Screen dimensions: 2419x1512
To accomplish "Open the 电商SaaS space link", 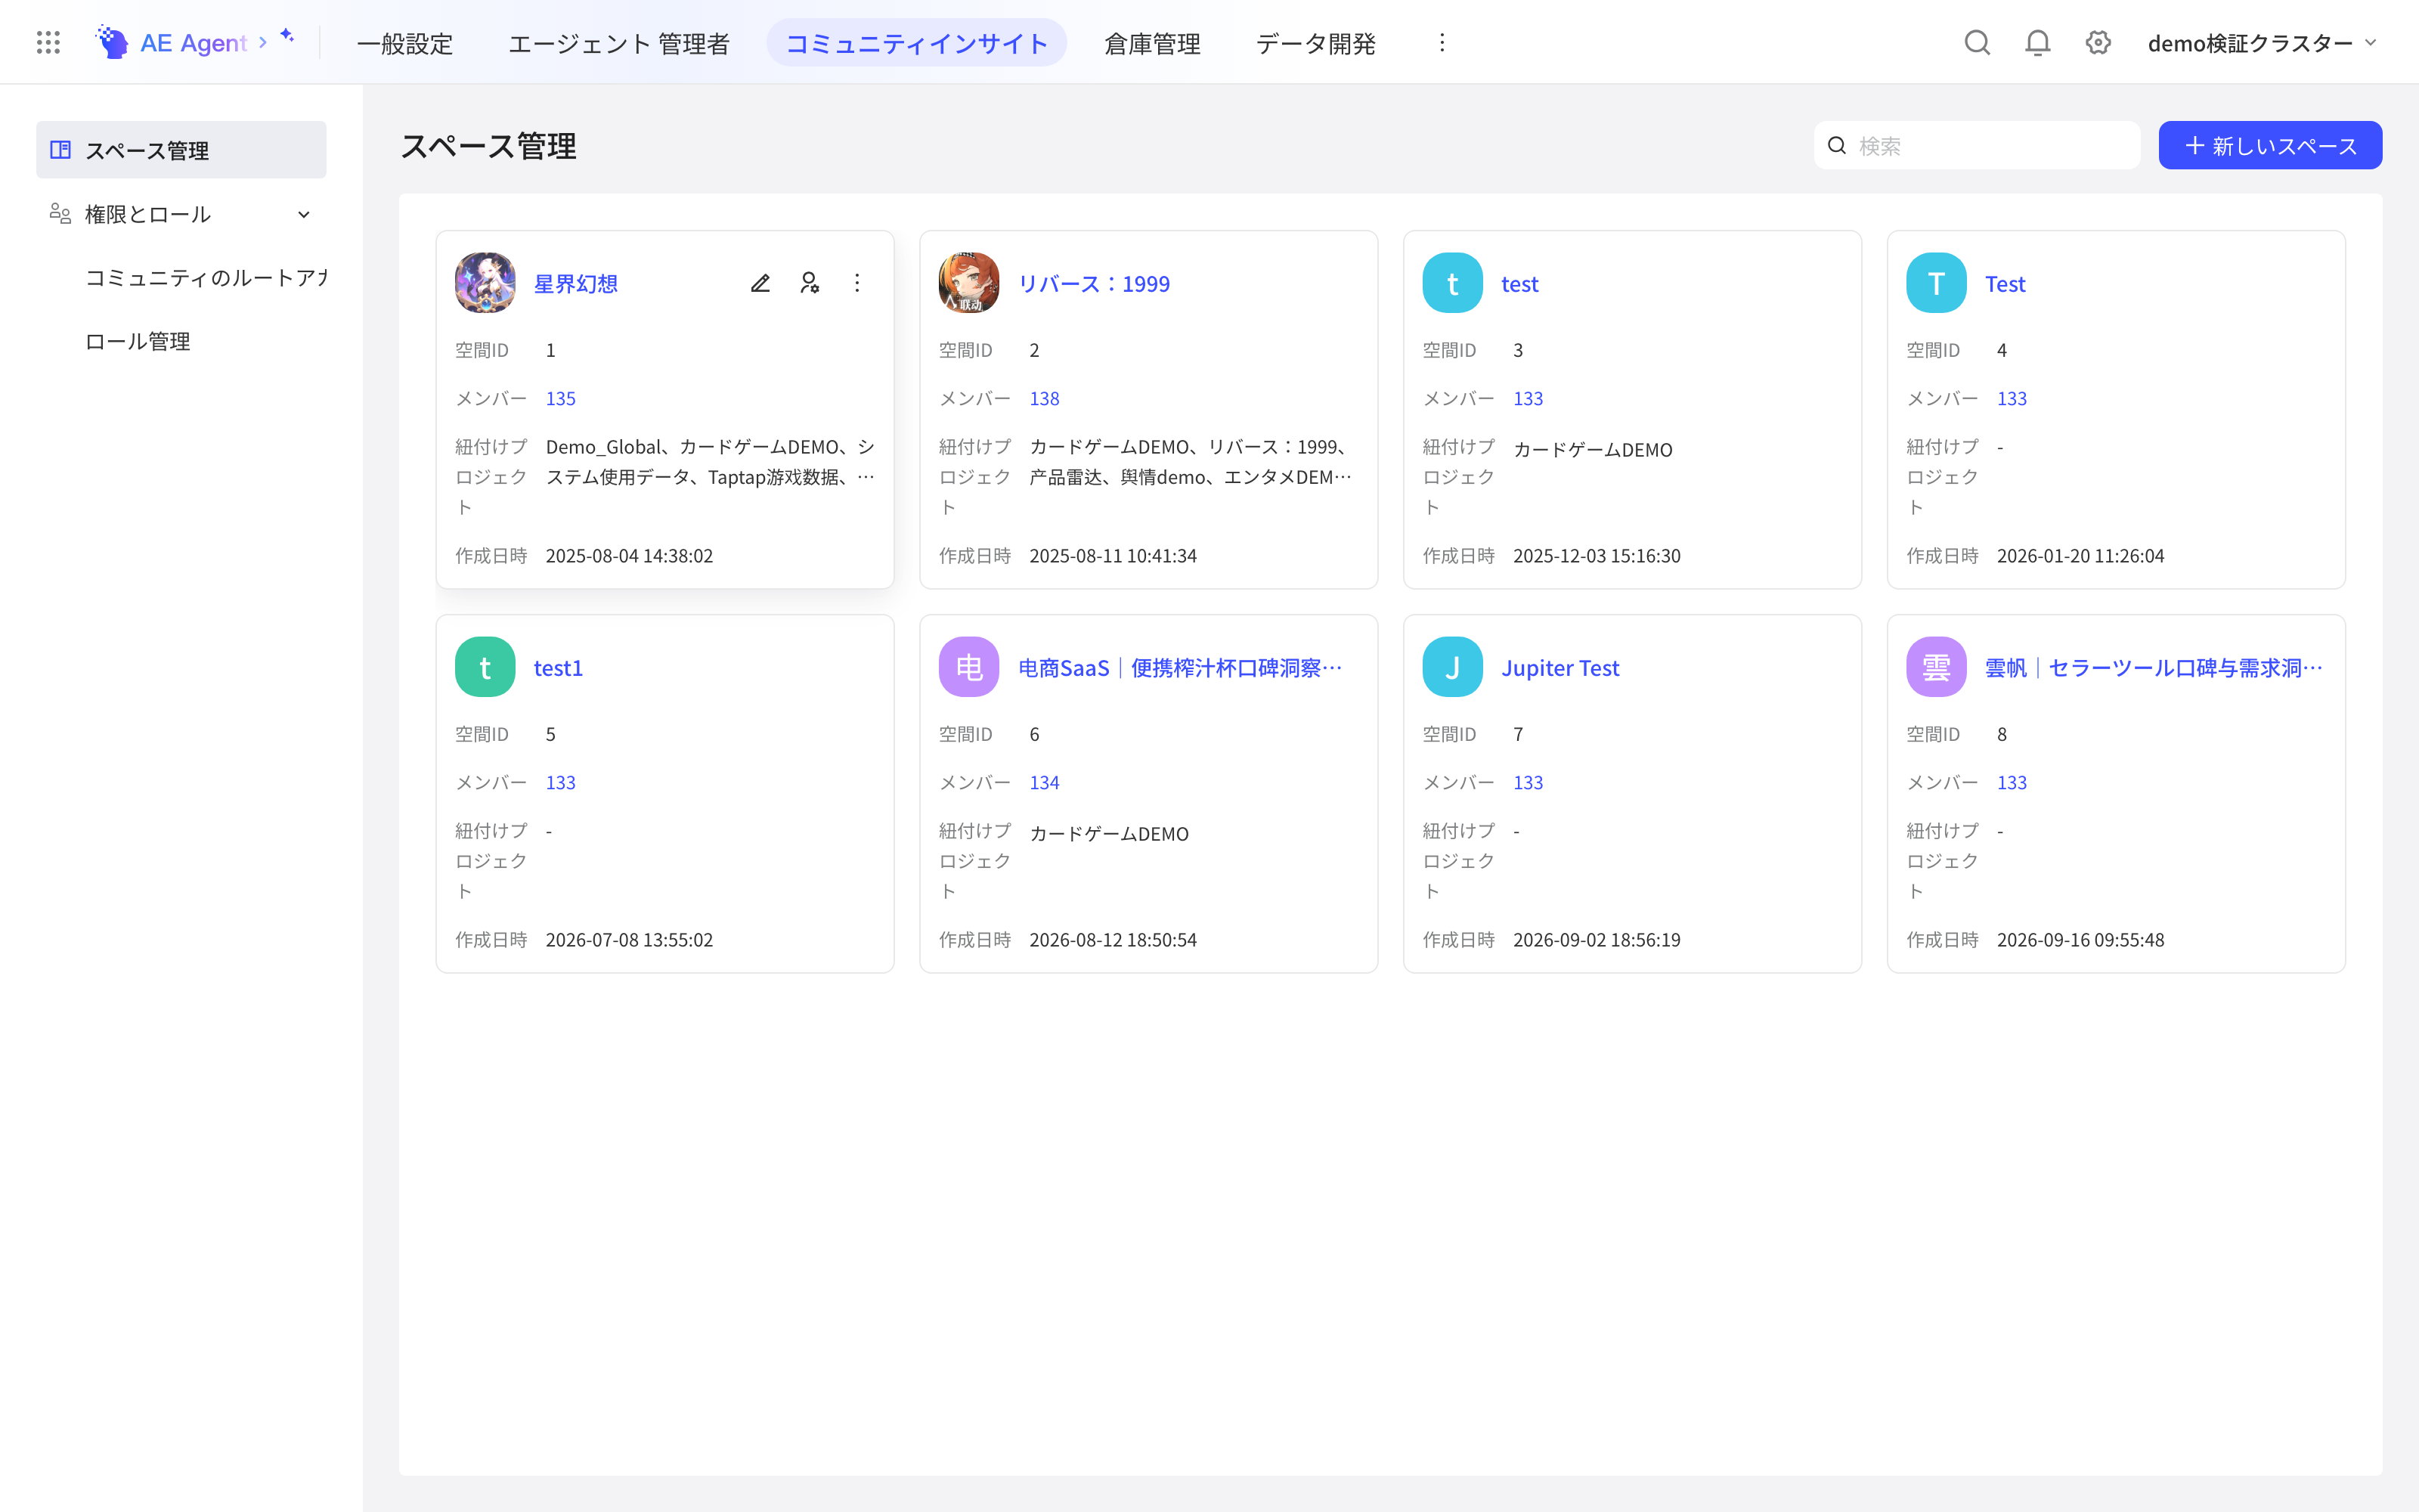I will click(x=1179, y=668).
